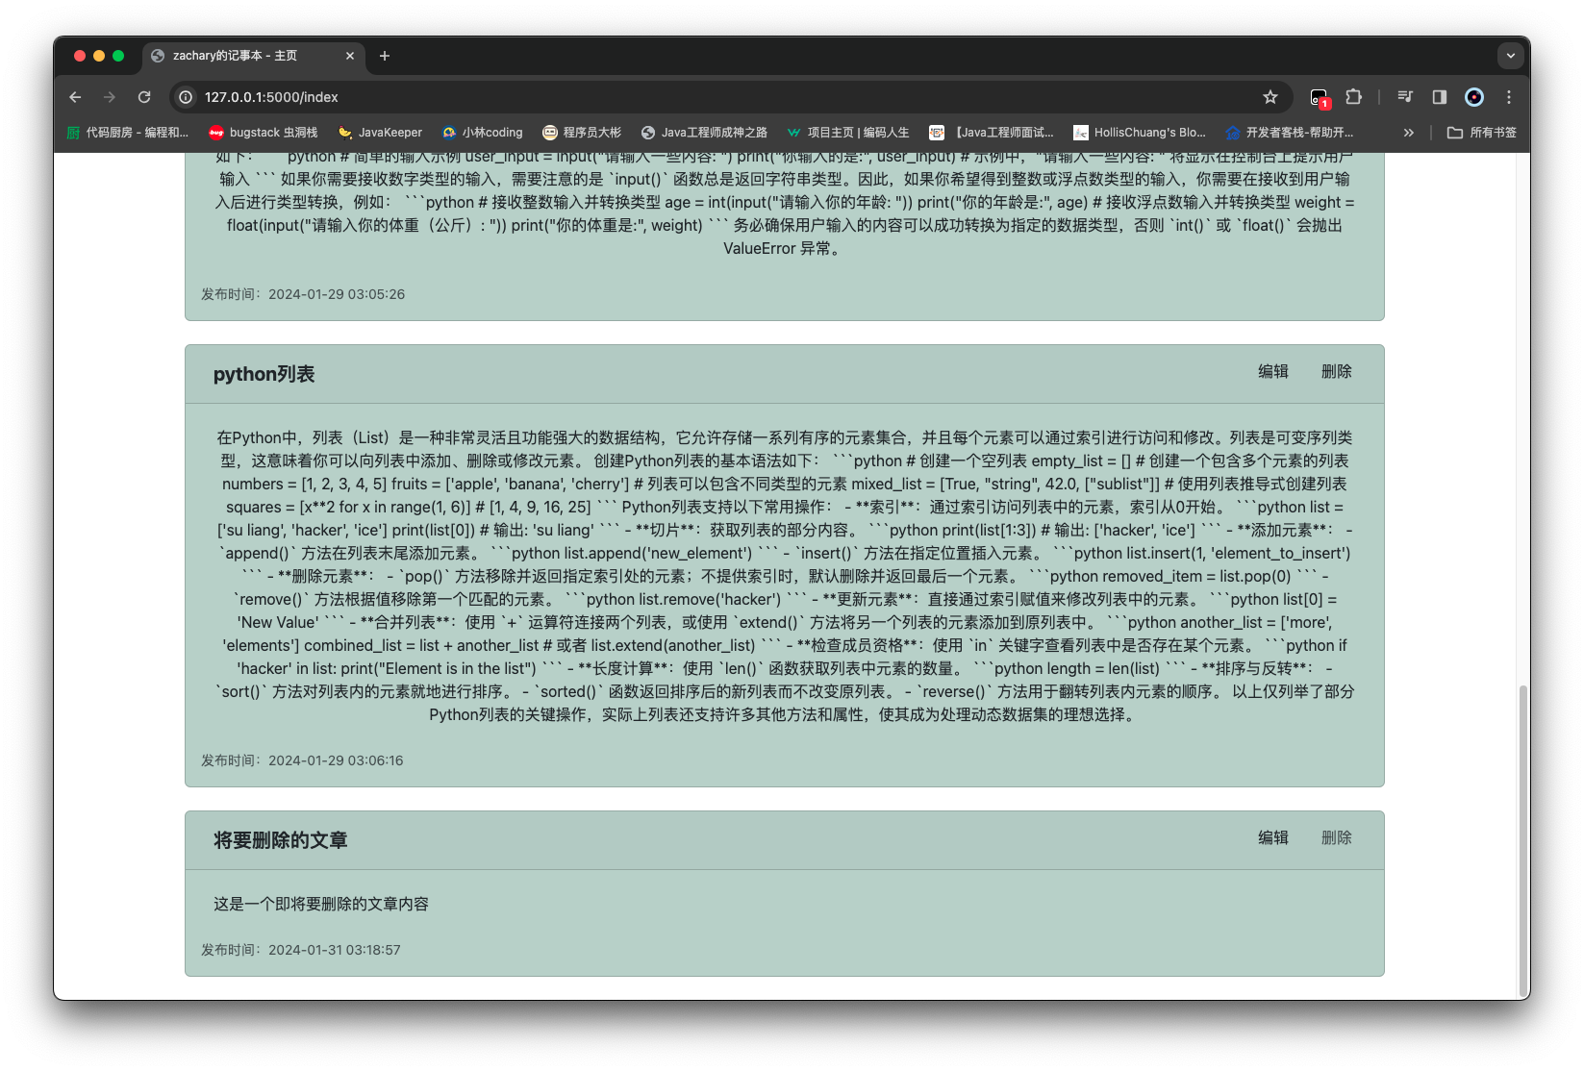Show more hidden bookmarks

pyautogui.click(x=1409, y=133)
